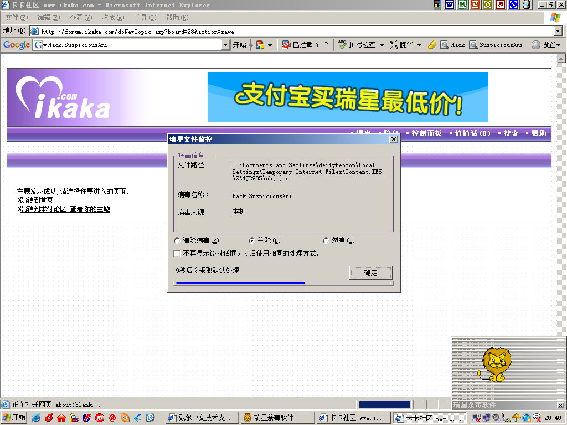Close the 瑞星文件监控 dialog
The image size is (567, 425).
[394, 139]
